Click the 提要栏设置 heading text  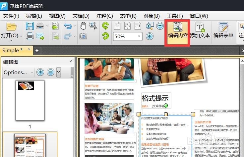pyautogui.click(x=91, y=86)
